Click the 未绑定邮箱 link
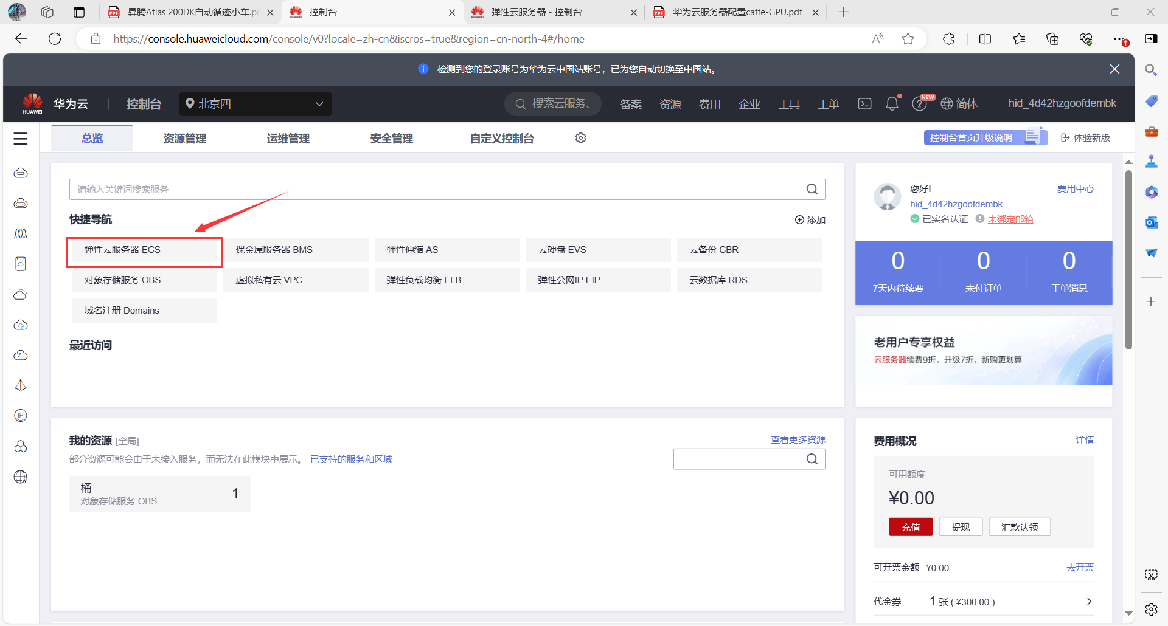 (x=1010, y=219)
